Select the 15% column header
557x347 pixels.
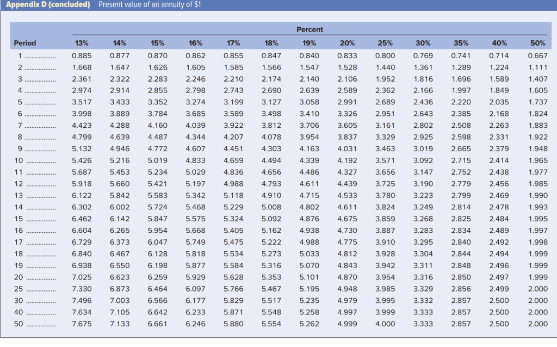(x=157, y=43)
